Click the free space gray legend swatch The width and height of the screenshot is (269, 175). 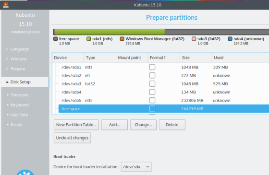(55, 39)
